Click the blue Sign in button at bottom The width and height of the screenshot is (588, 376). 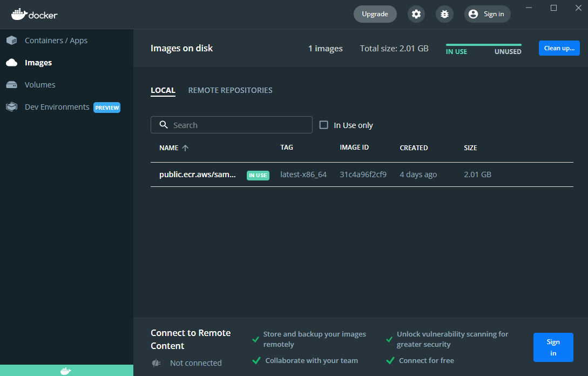coord(553,347)
